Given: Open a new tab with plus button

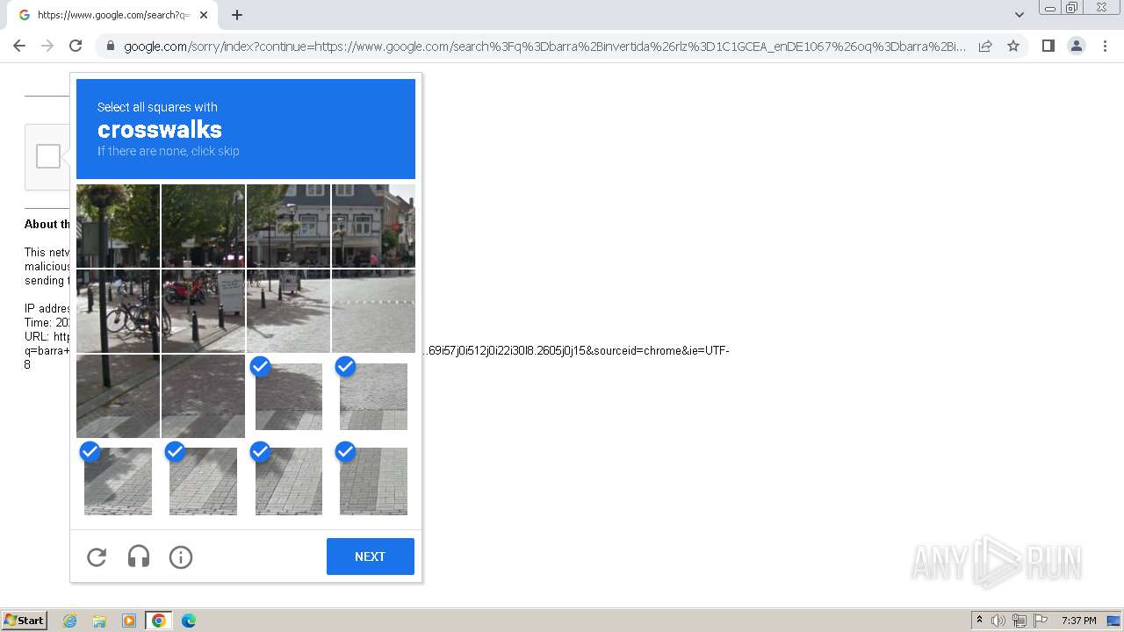Looking at the screenshot, I should coord(237,15).
